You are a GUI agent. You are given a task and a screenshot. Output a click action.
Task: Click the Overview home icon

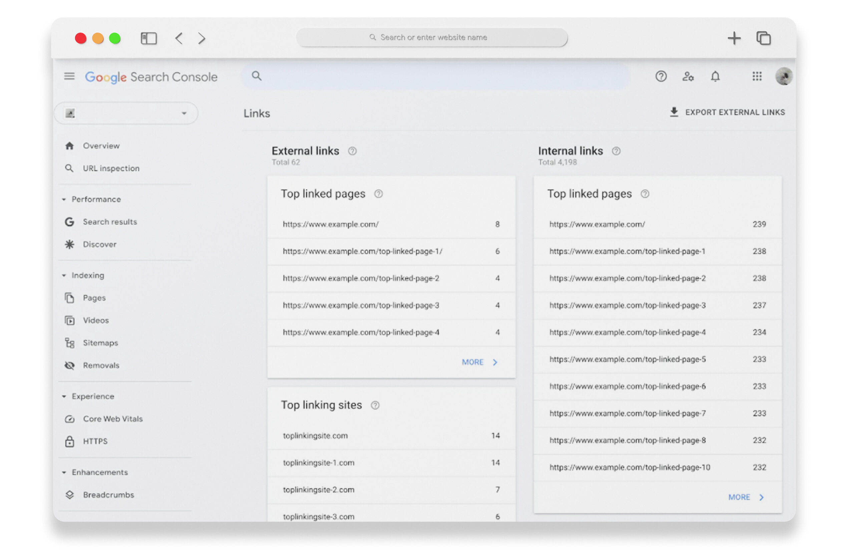pyautogui.click(x=70, y=146)
